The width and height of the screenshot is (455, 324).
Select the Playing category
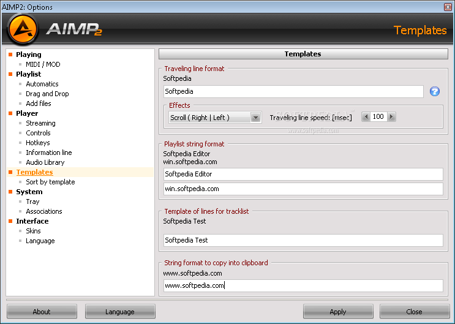coord(28,55)
